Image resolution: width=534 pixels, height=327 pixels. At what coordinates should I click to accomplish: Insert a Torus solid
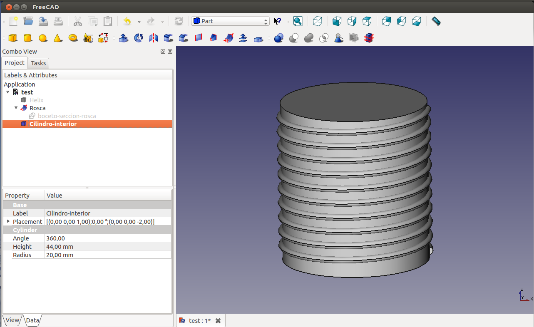pyautogui.click(x=73, y=38)
